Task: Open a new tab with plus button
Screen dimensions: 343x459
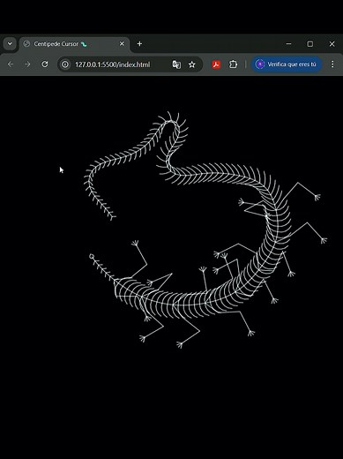Action: tap(139, 44)
